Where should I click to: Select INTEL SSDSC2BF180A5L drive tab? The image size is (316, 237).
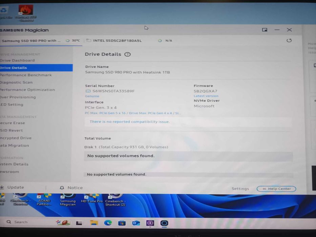(129, 41)
